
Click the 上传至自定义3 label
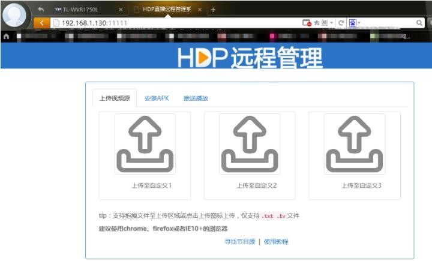click(x=361, y=185)
